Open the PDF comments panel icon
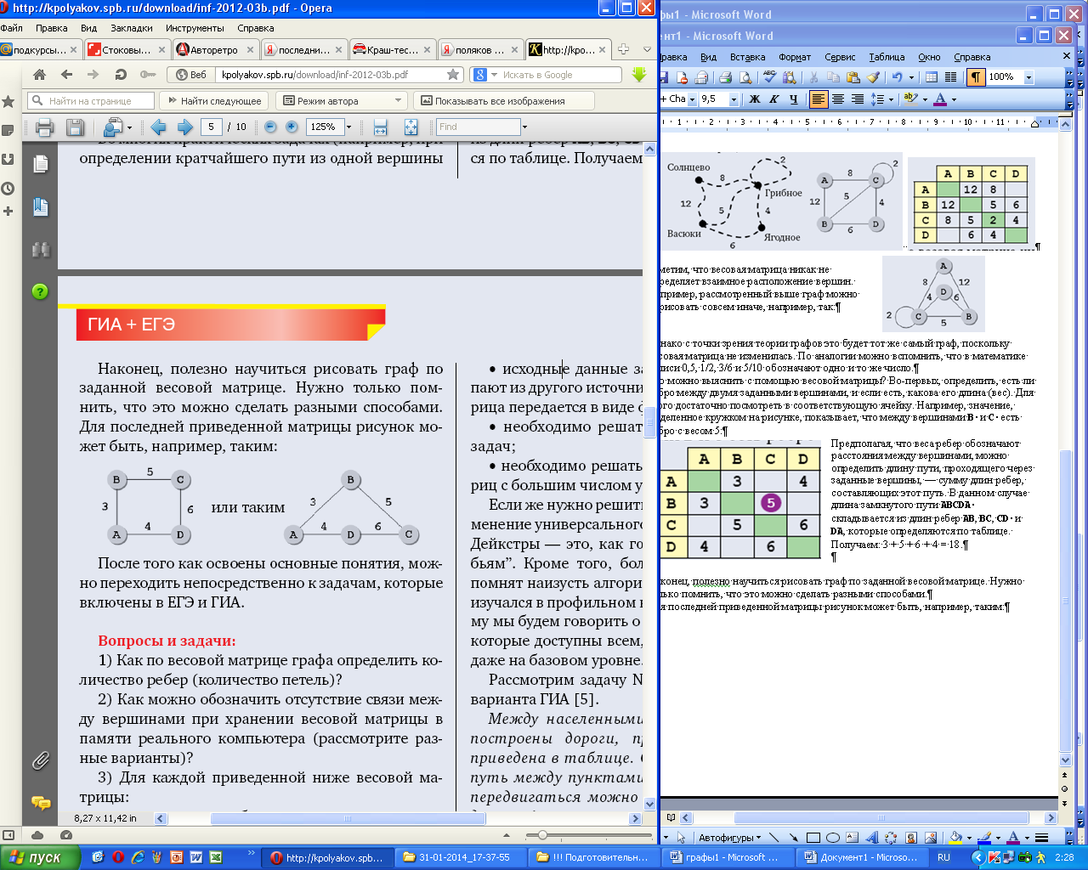This screenshot has width=1088, height=870. 40,802
